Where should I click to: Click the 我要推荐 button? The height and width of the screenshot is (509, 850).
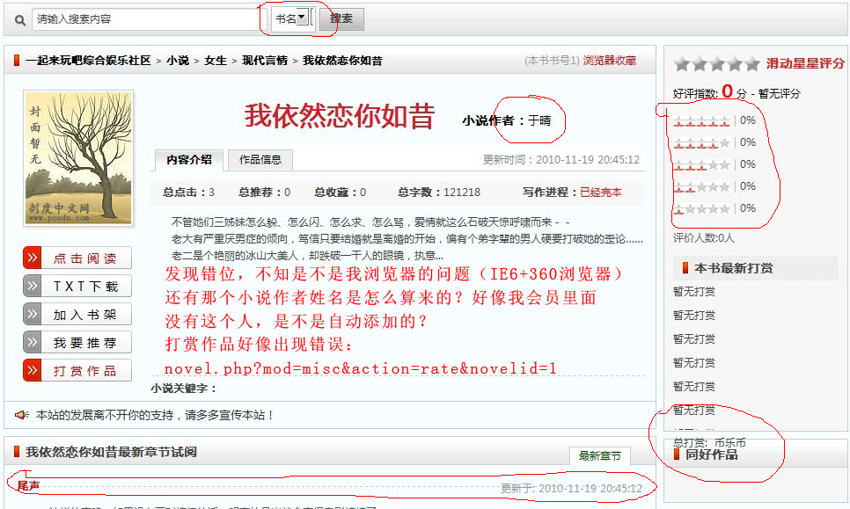[x=77, y=343]
